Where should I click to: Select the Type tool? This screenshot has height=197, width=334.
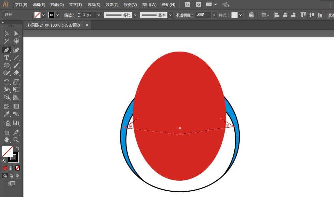[6, 58]
